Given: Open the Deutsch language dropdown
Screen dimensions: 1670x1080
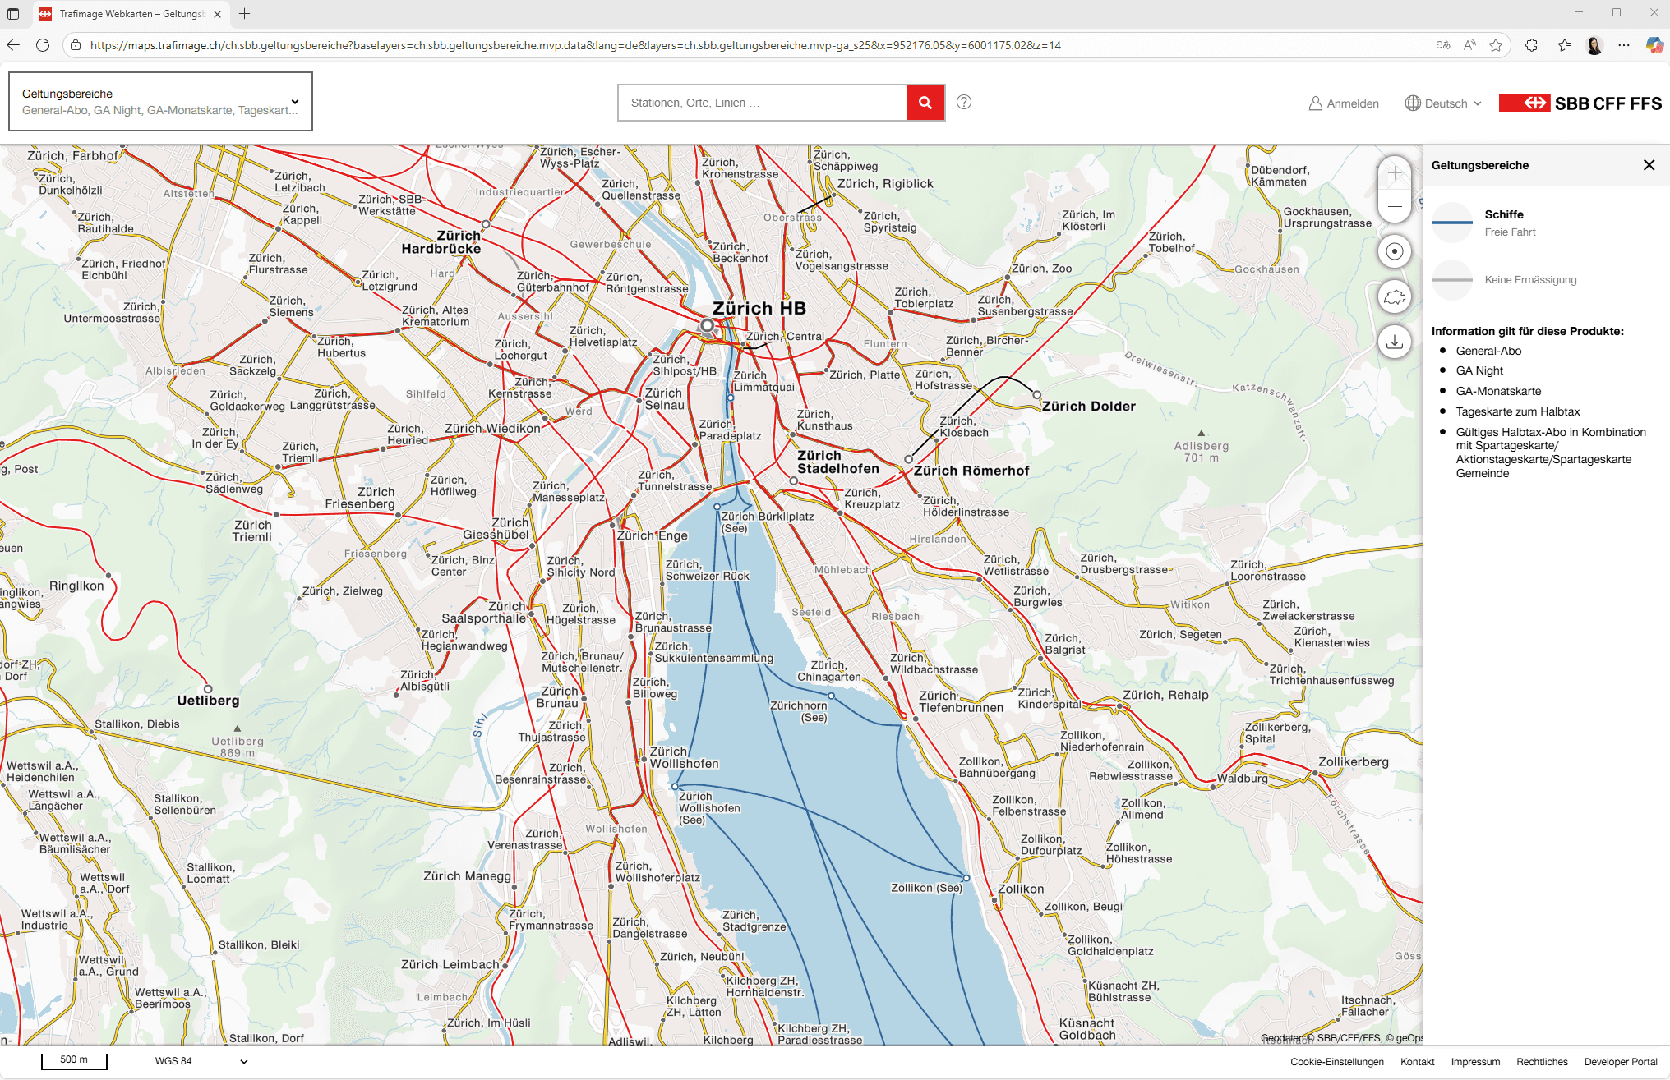Looking at the screenshot, I should point(1444,103).
